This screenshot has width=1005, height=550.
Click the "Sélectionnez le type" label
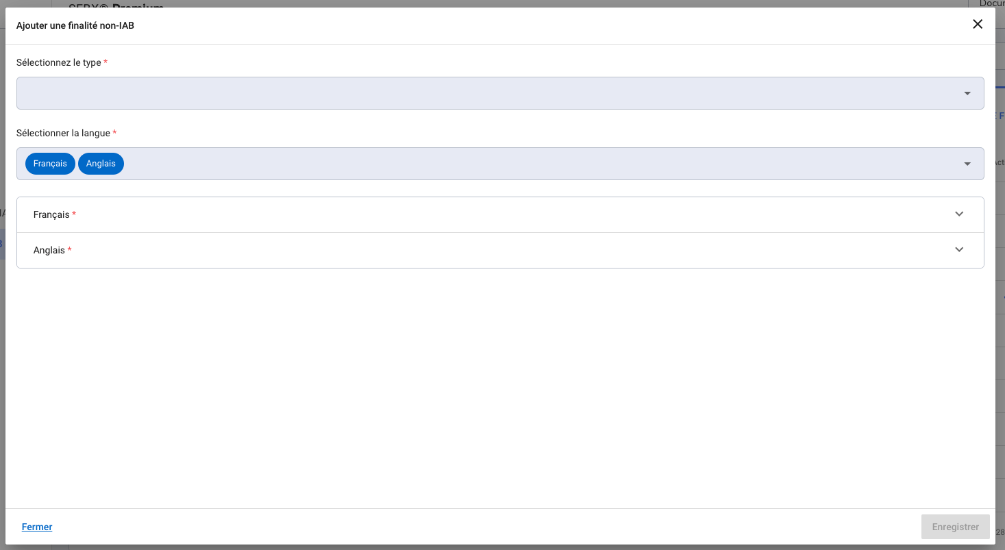click(x=58, y=62)
